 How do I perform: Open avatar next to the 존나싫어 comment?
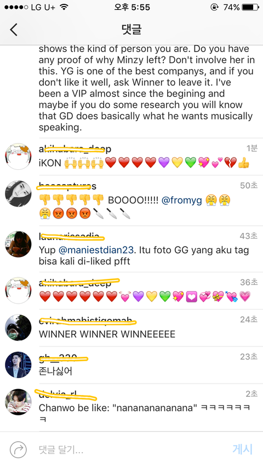point(18,365)
